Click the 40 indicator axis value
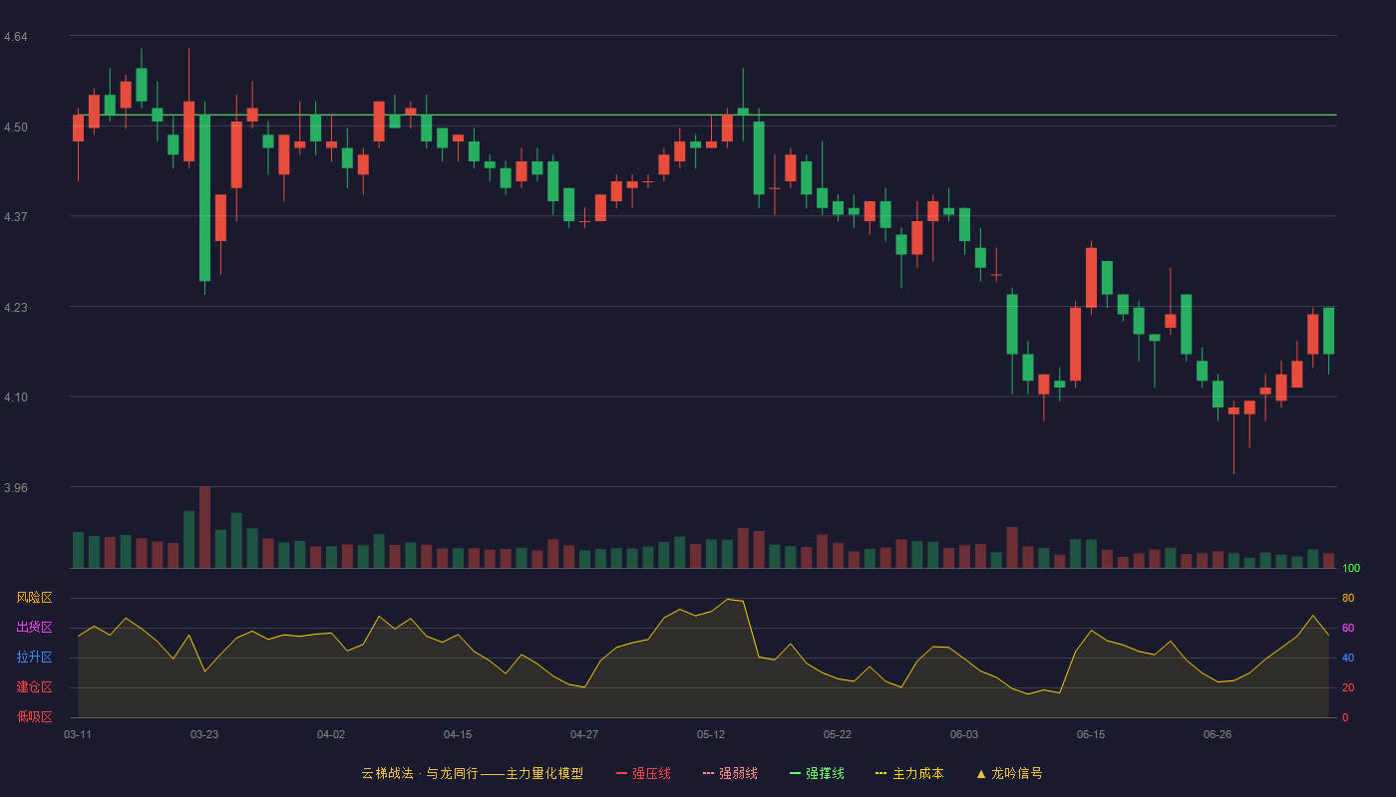The height and width of the screenshot is (797, 1396). point(1348,658)
